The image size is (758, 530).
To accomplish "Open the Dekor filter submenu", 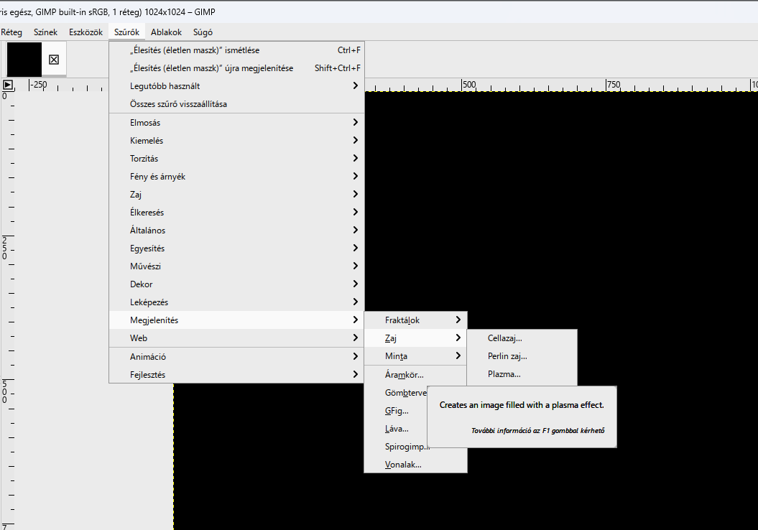I will 236,284.
